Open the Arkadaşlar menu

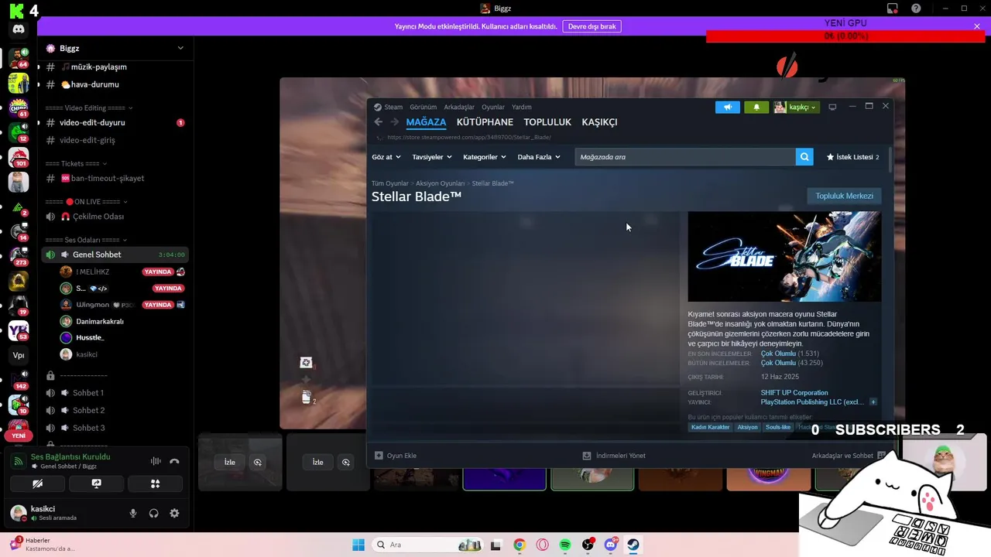coord(459,107)
